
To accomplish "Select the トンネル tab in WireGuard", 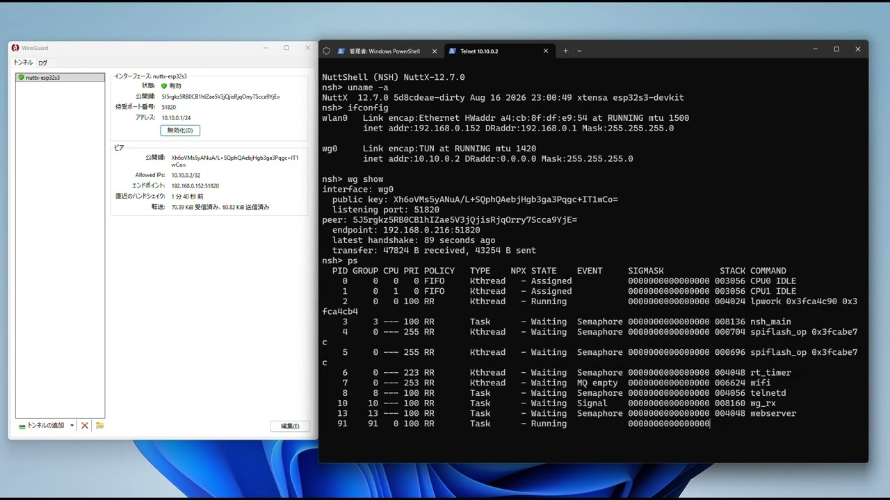I will (x=23, y=62).
